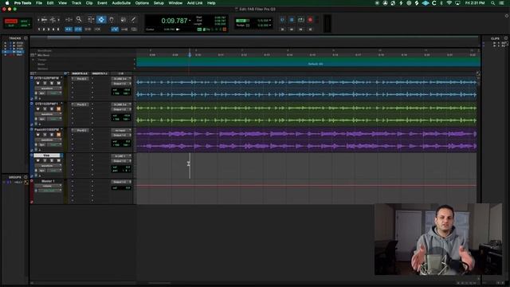Open green track automation mode selector
Screen dimensions: 510x287
pyautogui.click(x=55, y=119)
